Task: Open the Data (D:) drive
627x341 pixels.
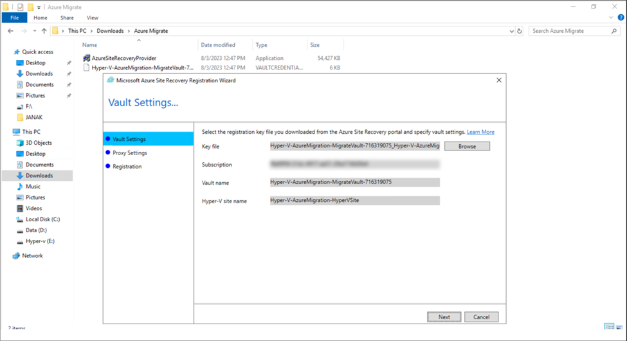Action: click(x=36, y=230)
